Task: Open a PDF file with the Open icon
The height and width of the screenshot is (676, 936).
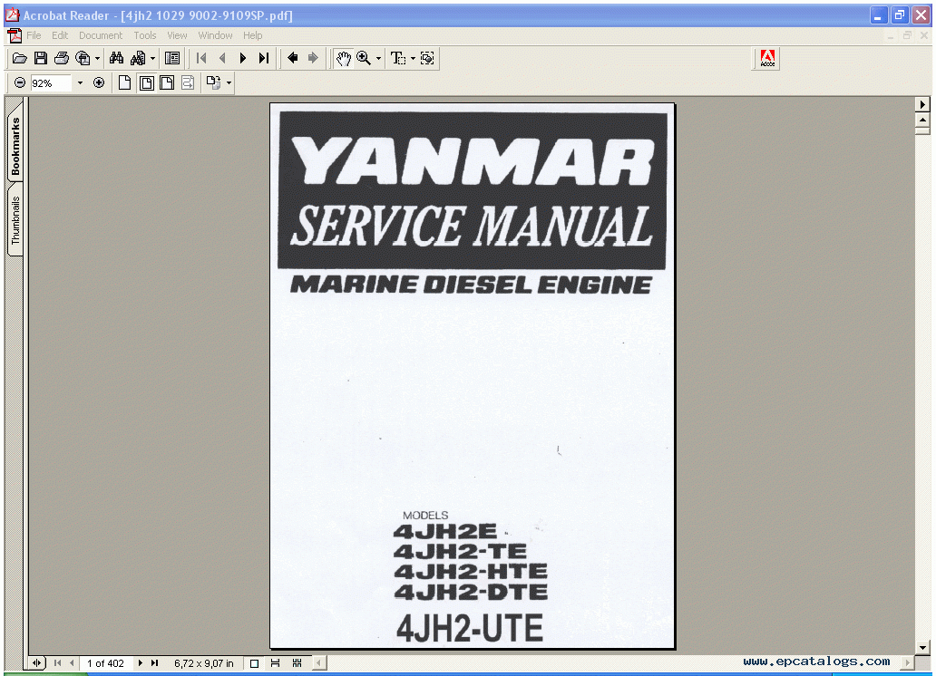Action: [20, 58]
